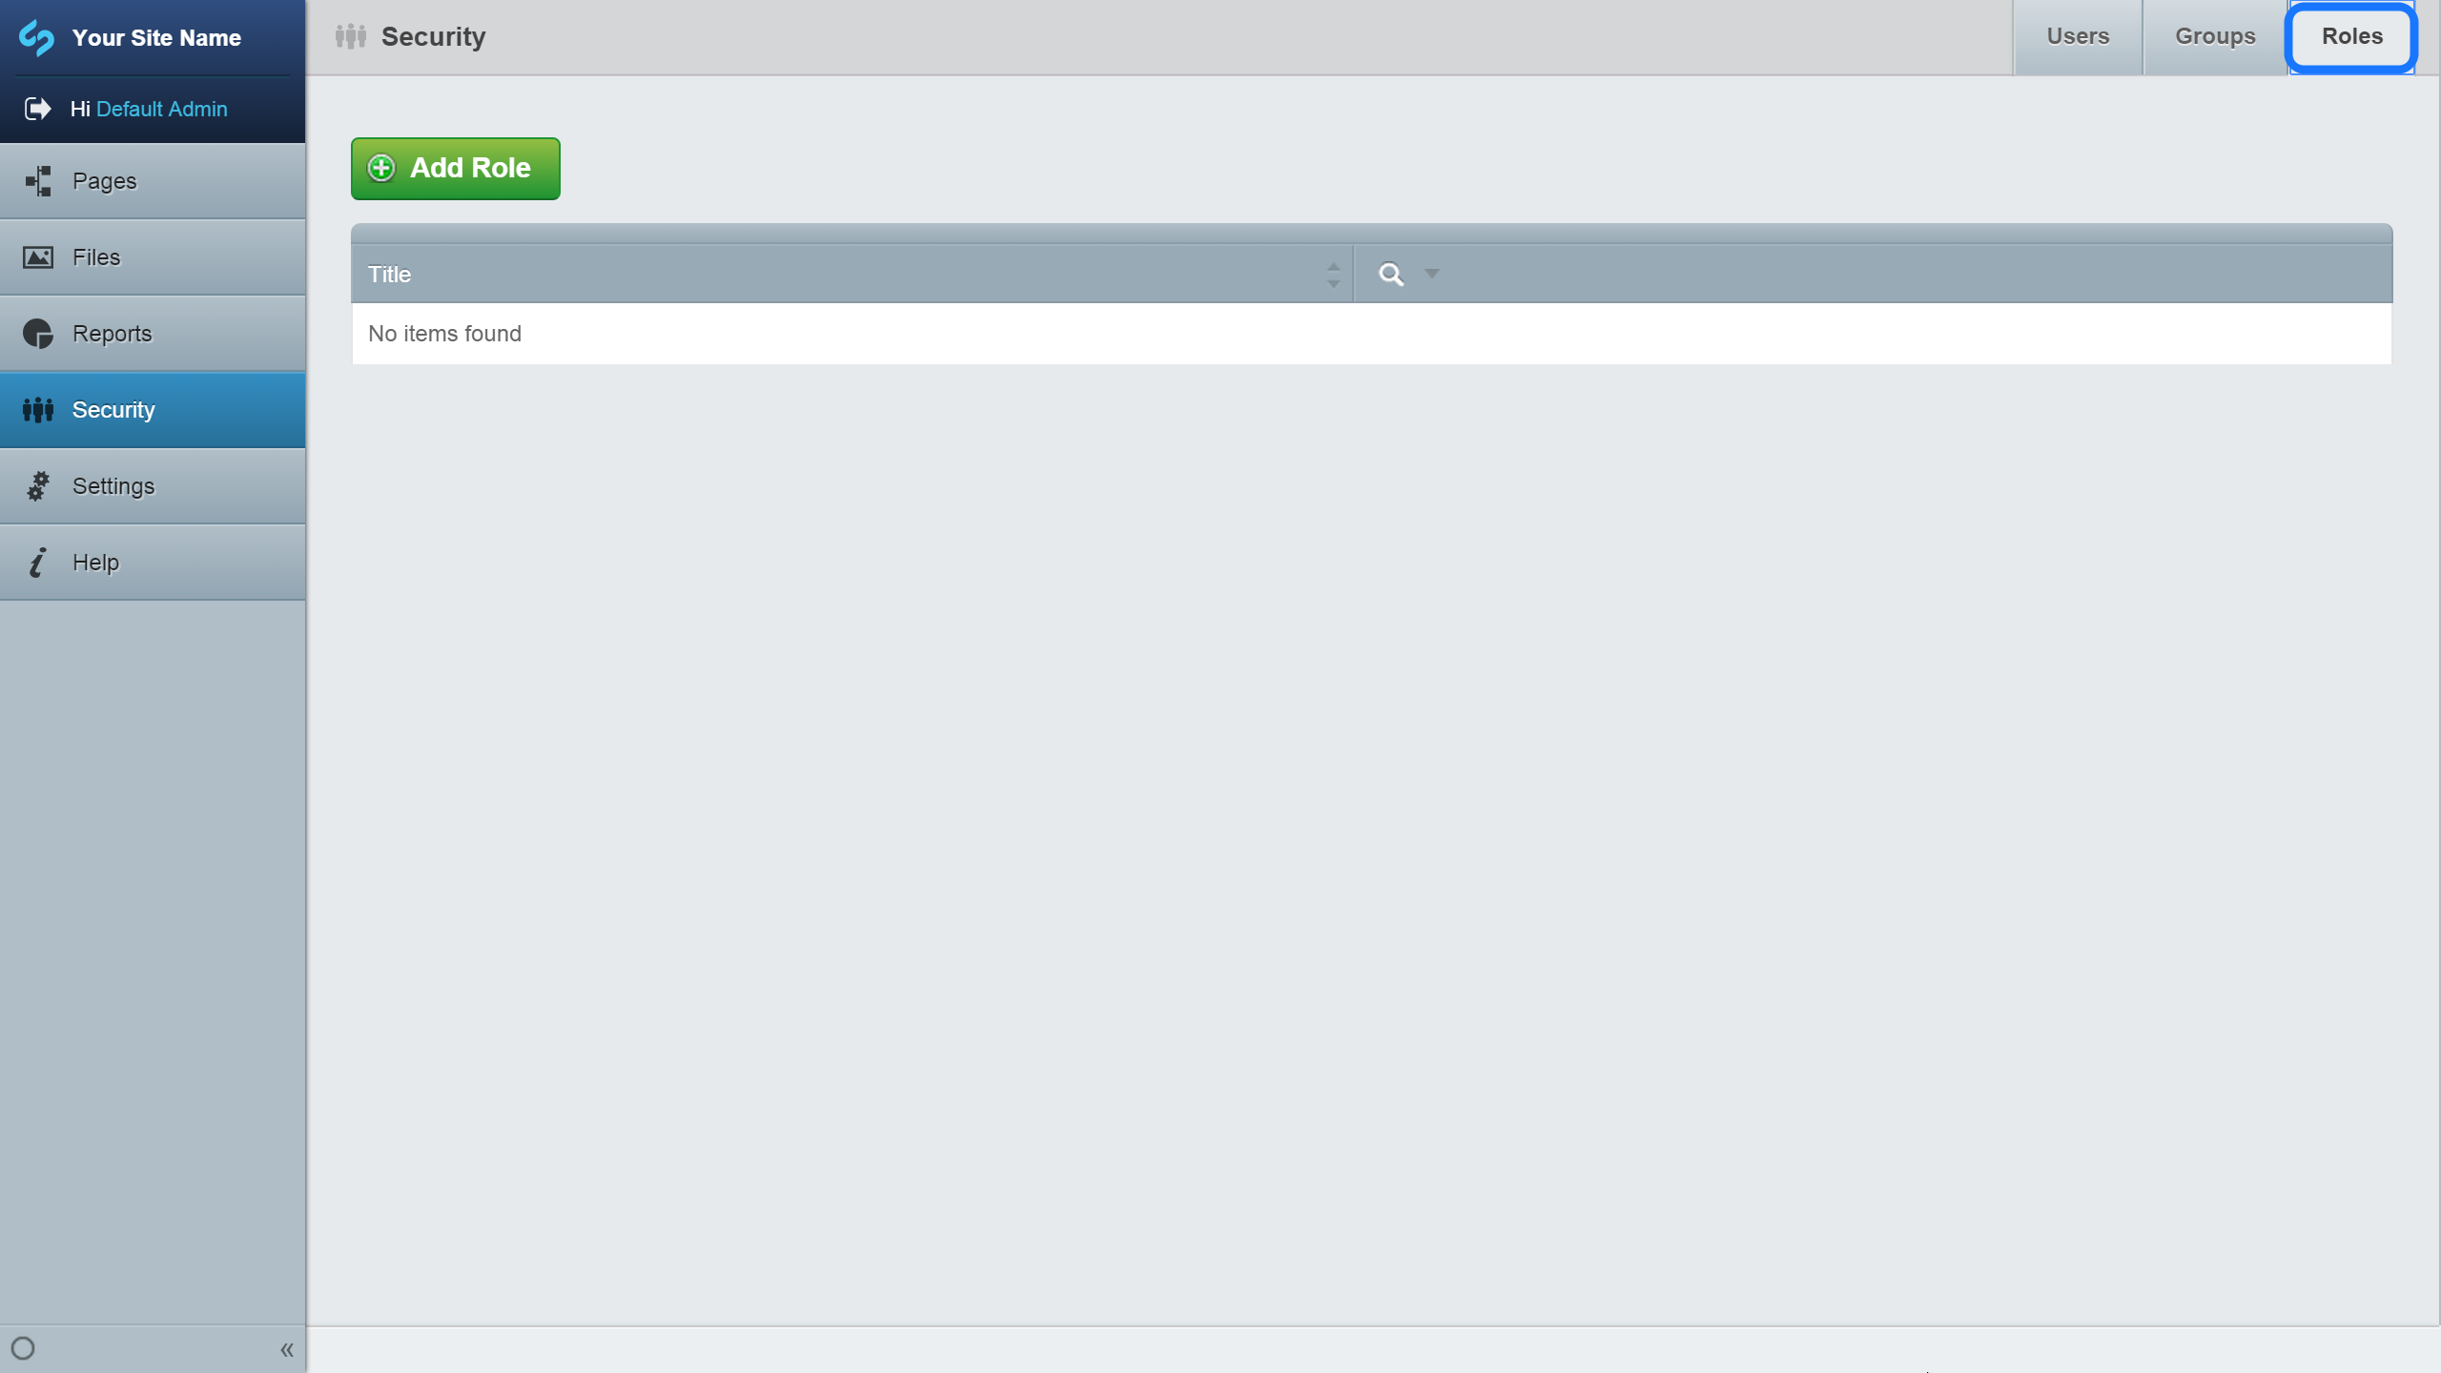Select Security in the sidebar
Screen dimensions: 2441x1373
coord(113,409)
